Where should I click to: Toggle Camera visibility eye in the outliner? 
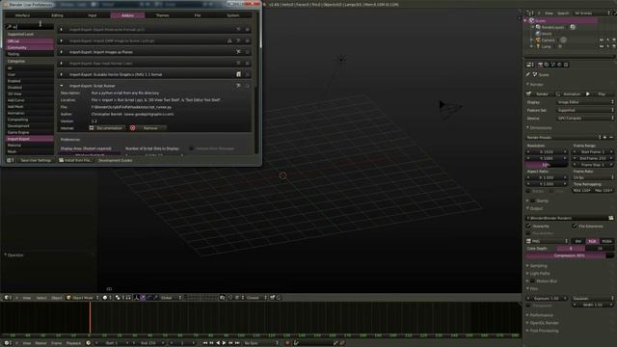[x=602, y=40]
